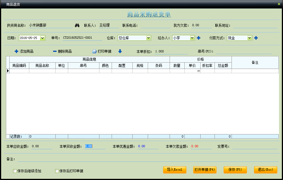Close the 商品退货 window

pyautogui.click(x=279, y=4)
